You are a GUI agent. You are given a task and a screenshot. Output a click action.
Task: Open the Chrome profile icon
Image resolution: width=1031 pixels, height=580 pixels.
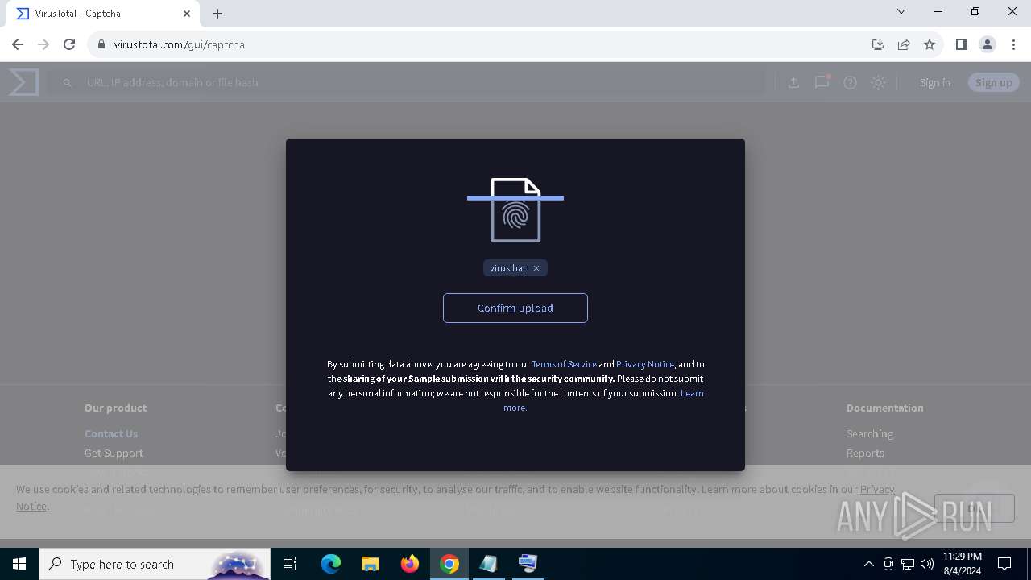[x=988, y=44]
